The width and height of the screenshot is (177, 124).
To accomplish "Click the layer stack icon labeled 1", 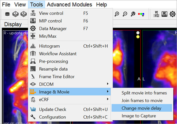I will (x=15, y=14).
